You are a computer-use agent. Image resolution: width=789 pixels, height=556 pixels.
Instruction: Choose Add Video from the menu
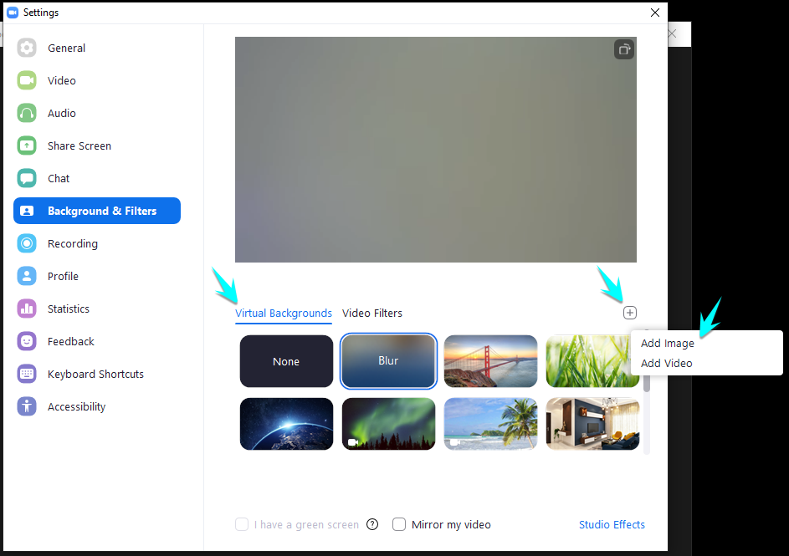(665, 363)
